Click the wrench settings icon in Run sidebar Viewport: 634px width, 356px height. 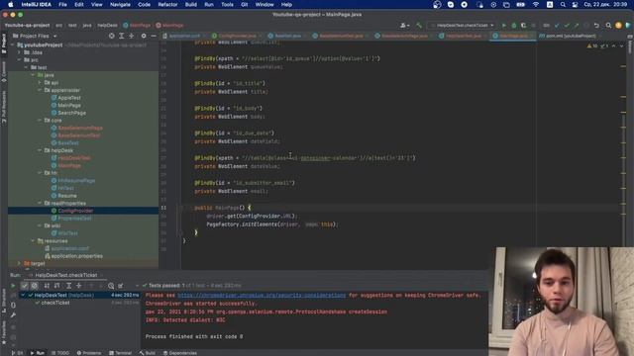pyautogui.click(x=13, y=315)
